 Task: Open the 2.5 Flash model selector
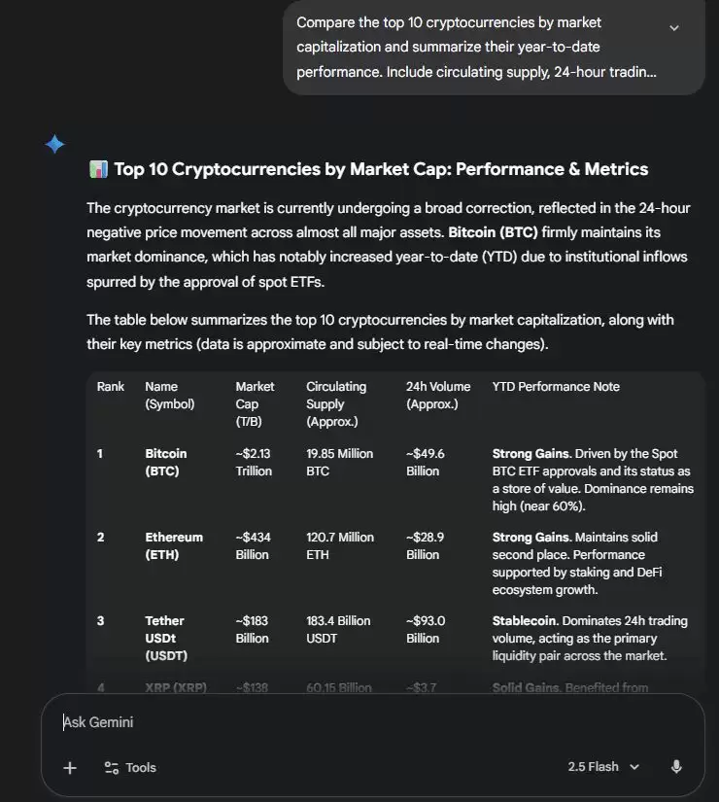point(603,767)
